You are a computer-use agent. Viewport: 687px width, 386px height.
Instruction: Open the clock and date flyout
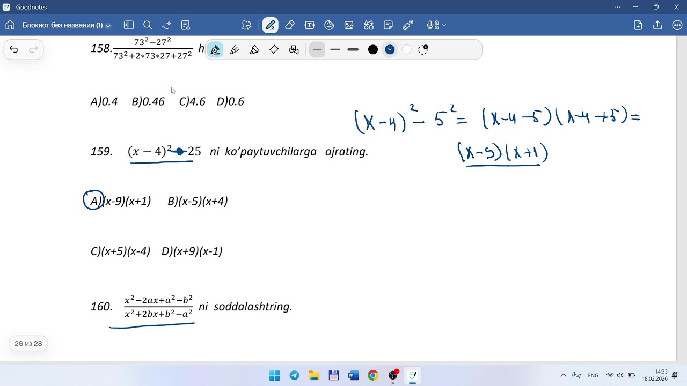pyautogui.click(x=654, y=375)
